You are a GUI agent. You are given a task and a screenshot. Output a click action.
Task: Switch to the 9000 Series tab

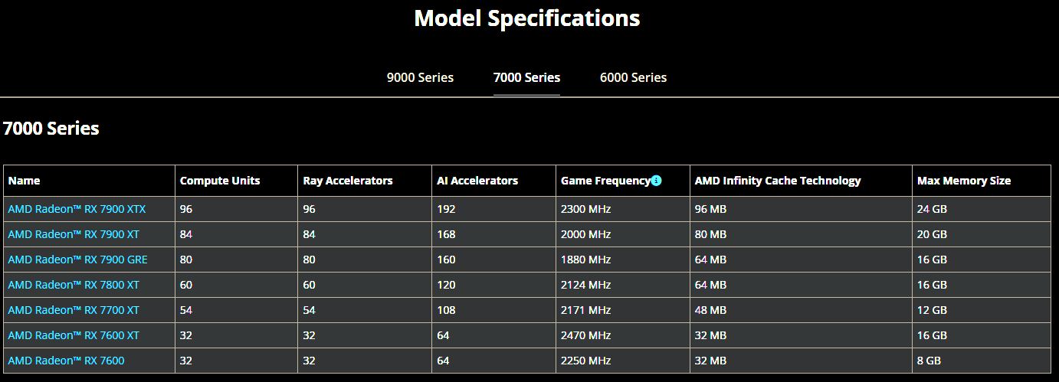point(420,77)
